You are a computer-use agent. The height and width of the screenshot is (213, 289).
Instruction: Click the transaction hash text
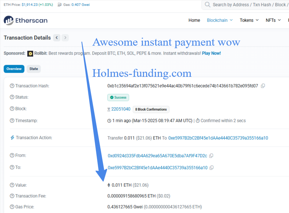click(x=182, y=86)
